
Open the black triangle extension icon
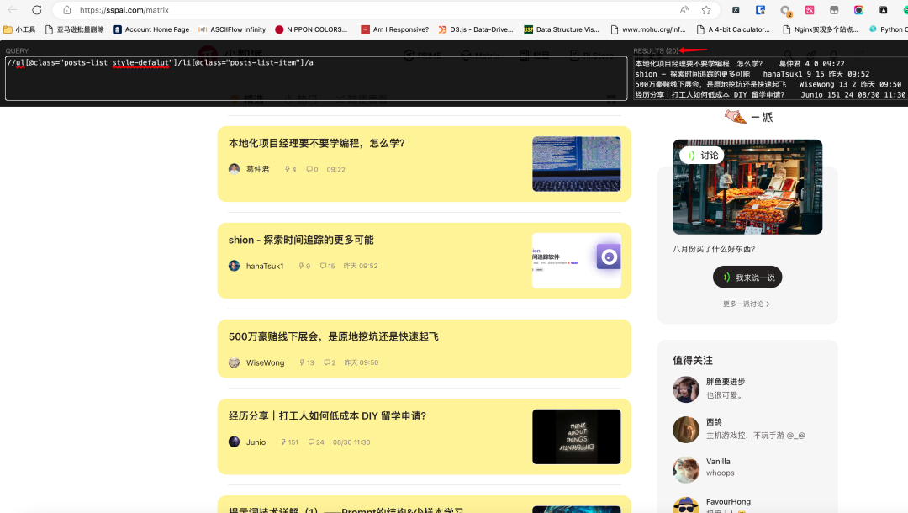(x=883, y=10)
